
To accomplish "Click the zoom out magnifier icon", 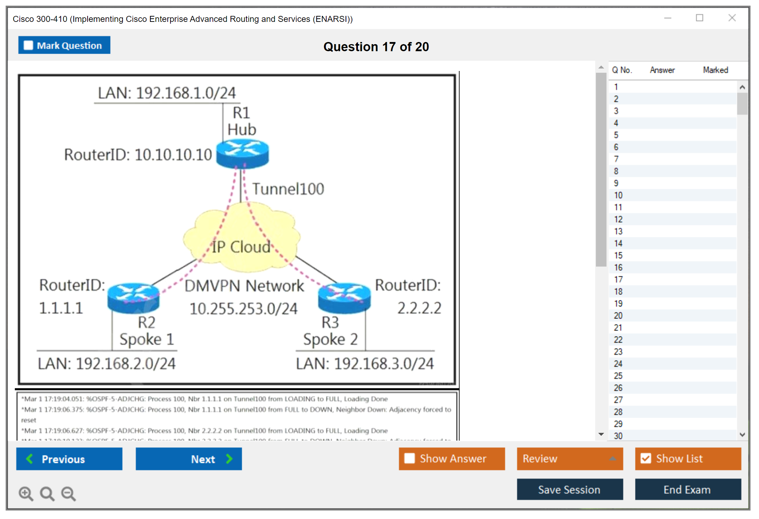I will click(68, 493).
